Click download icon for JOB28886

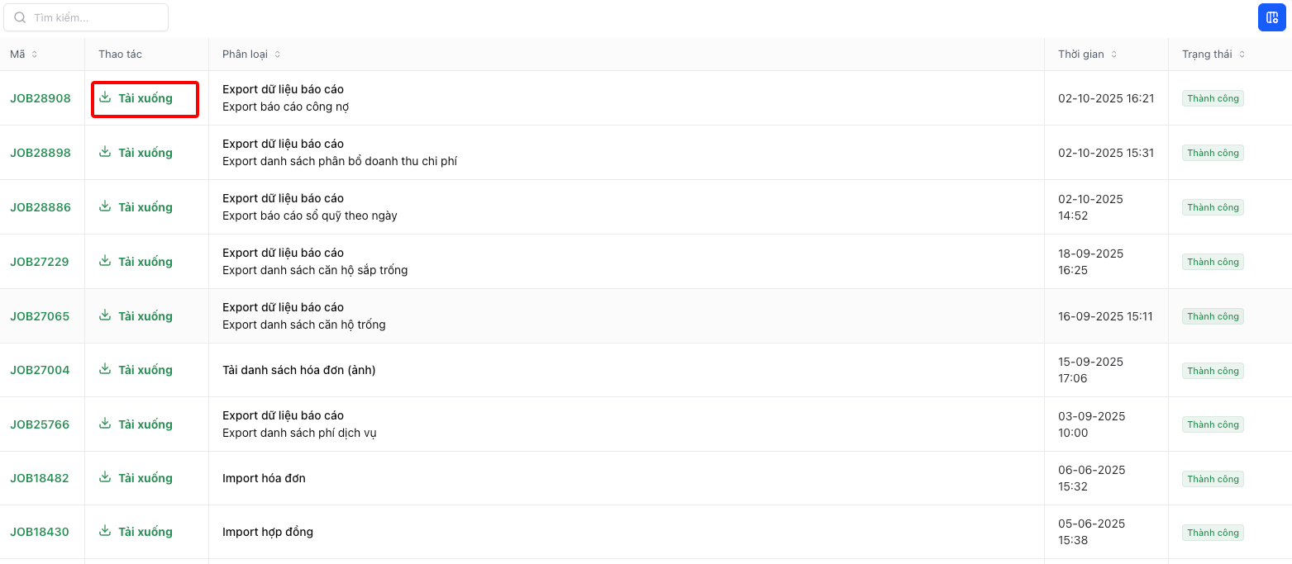click(x=105, y=206)
